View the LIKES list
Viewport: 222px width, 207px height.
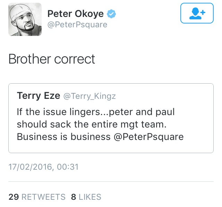point(90,197)
